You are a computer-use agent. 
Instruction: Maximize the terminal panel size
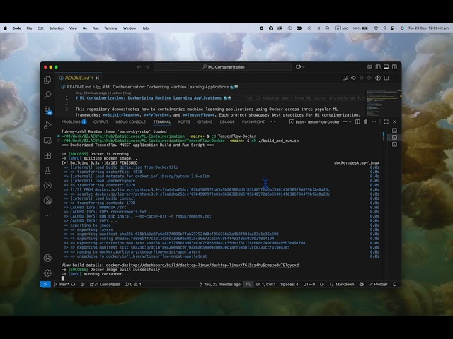click(x=386, y=122)
